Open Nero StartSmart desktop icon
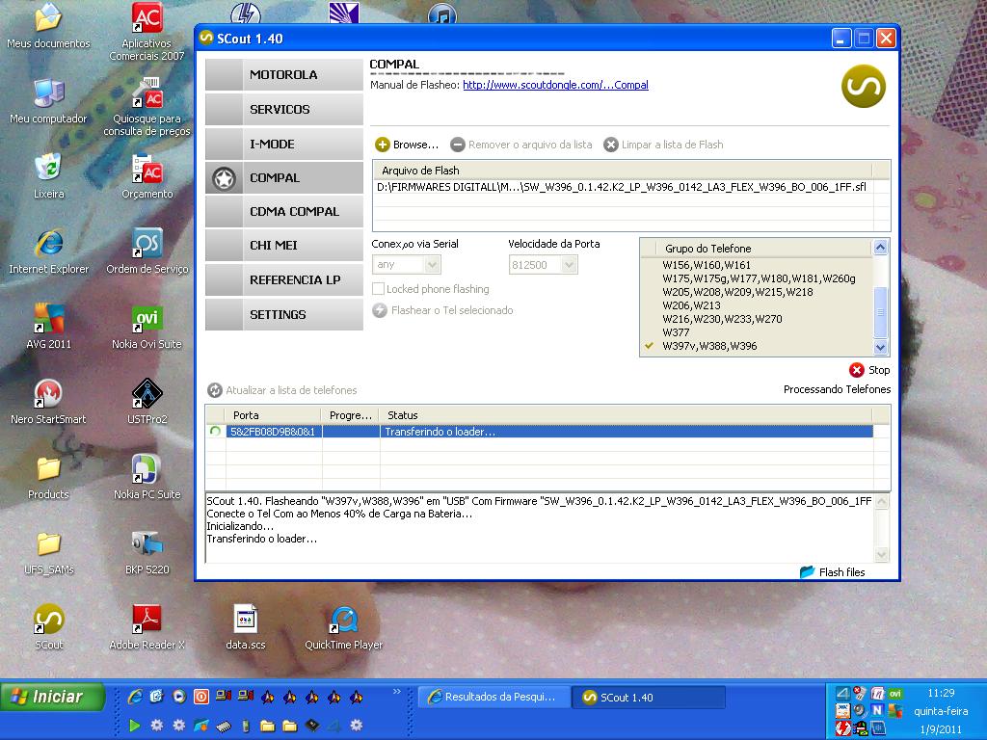 (x=48, y=402)
